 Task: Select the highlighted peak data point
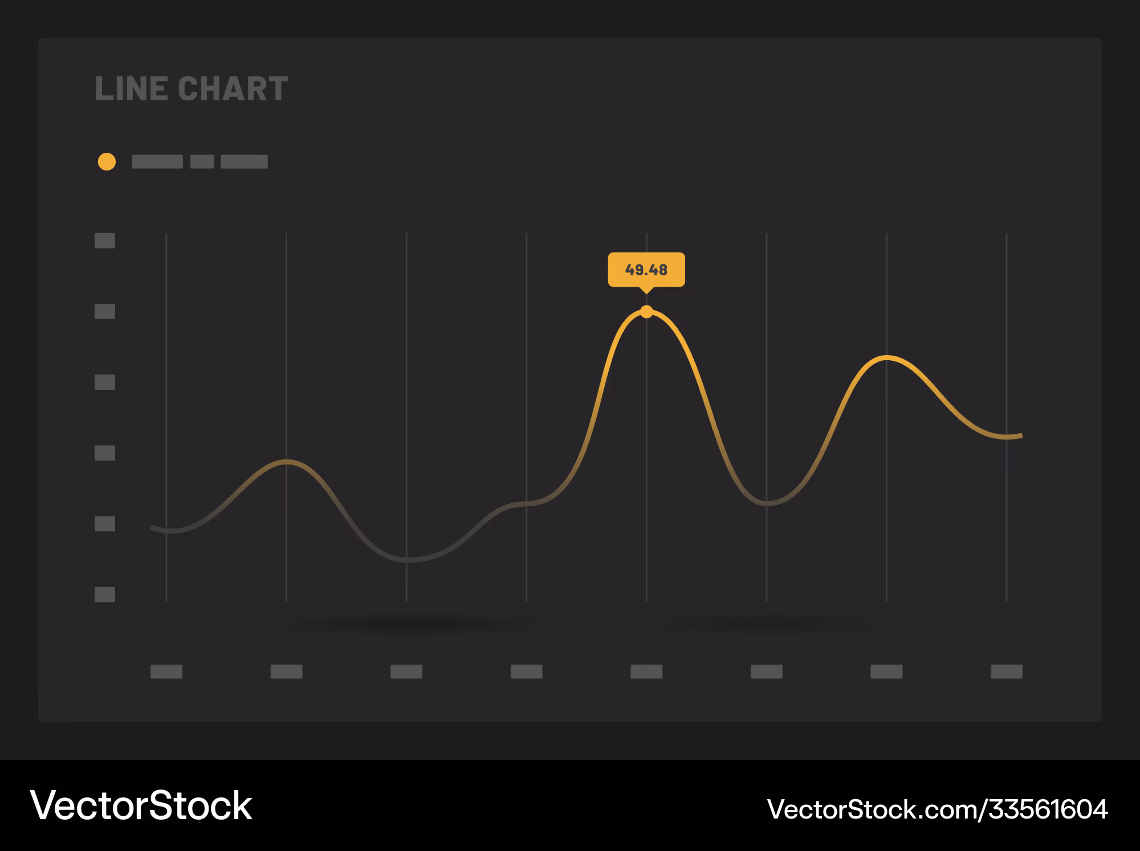pyautogui.click(x=646, y=312)
